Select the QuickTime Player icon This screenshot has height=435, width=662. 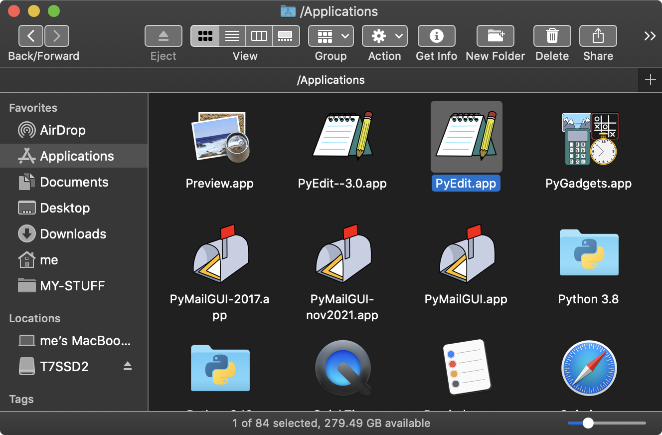click(342, 368)
